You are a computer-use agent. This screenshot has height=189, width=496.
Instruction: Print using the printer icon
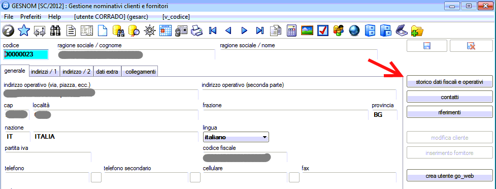[x=197, y=30]
